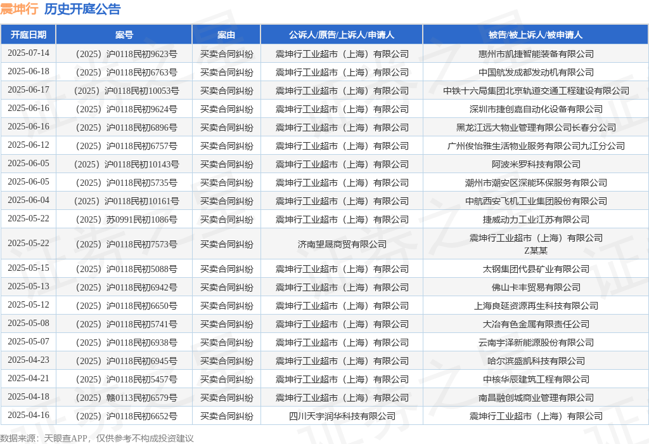Click defendant 大冶有色金属有限责任公司
This screenshot has width=649, height=444.
tap(536, 324)
